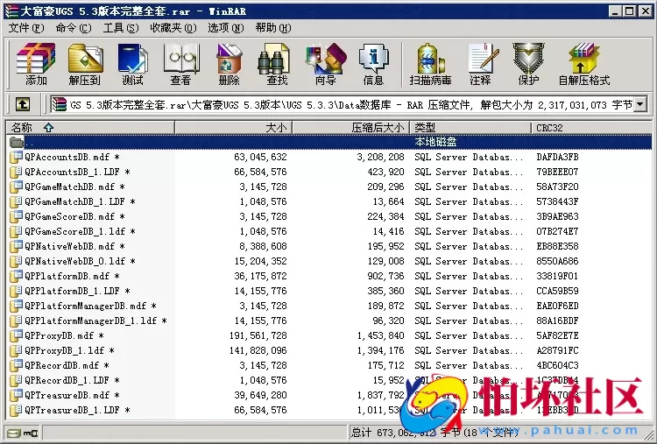Open the 收藏夹(O) menu
Viewport: 657px width, 444px height.
(173, 28)
